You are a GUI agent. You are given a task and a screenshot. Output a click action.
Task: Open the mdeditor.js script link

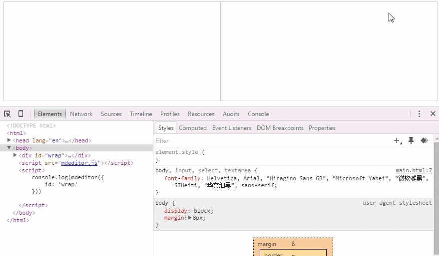click(x=79, y=163)
